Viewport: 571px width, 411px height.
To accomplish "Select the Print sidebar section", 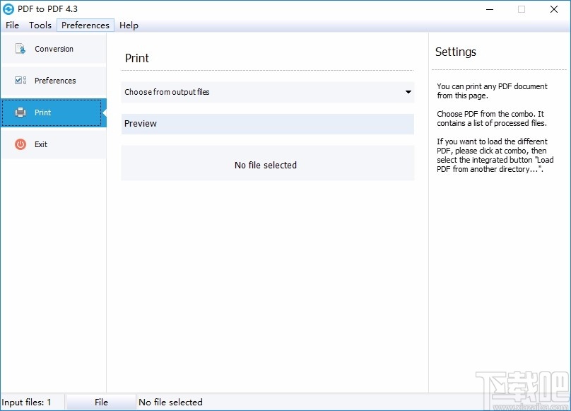I will click(54, 112).
